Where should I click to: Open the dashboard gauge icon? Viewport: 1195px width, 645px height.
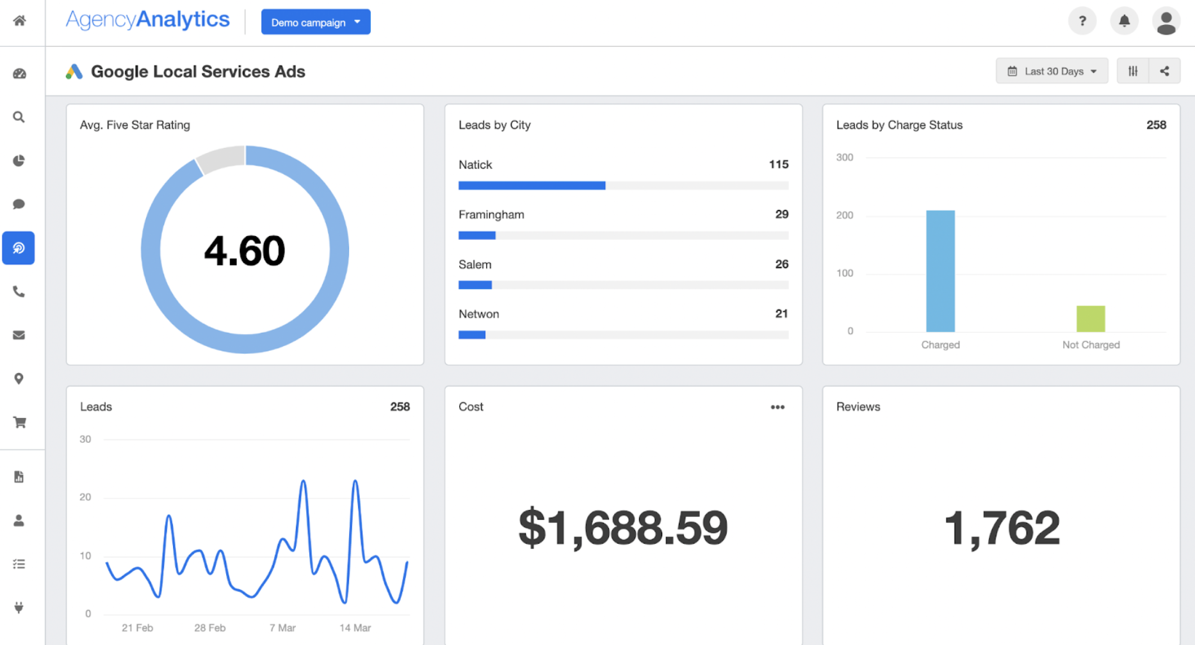(x=19, y=74)
